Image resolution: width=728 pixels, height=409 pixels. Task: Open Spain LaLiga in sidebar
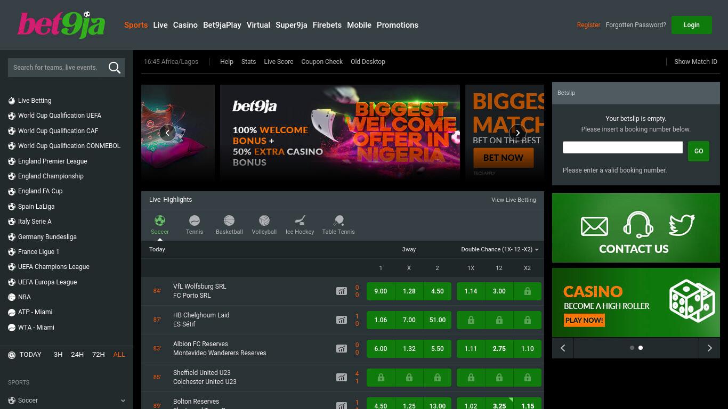[36, 207]
